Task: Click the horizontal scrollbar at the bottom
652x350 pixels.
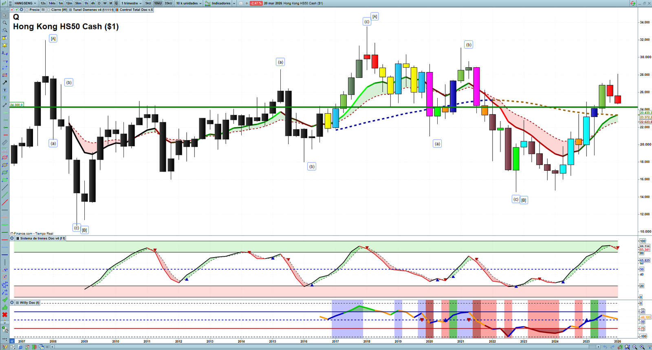Action: (324, 347)
